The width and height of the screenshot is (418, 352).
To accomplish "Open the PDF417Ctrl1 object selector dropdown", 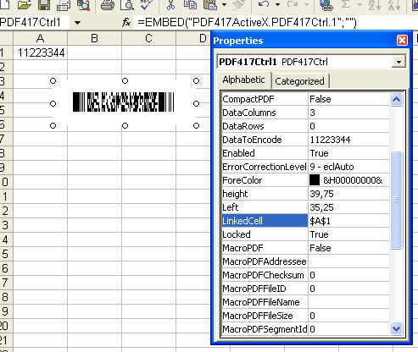I will (398, 62).
